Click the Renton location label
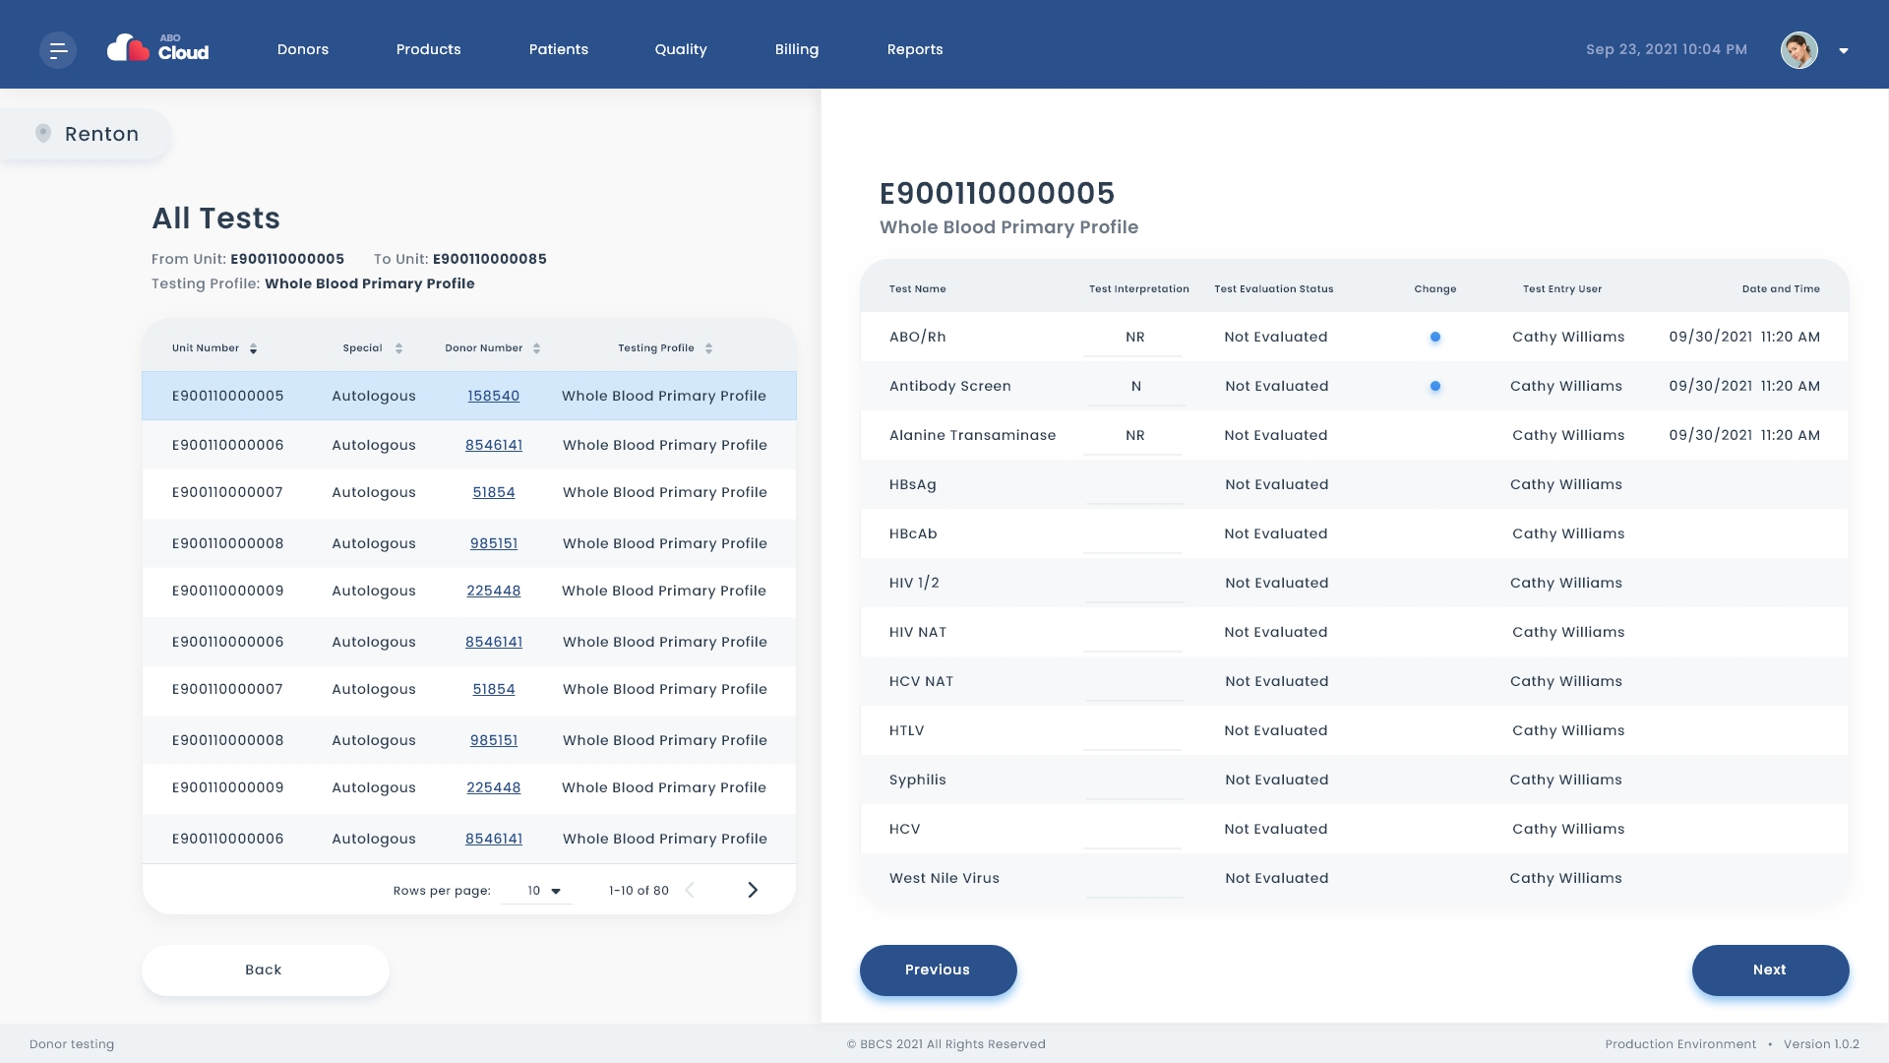Screen dimensions: 1889x1063 [101, 134]
